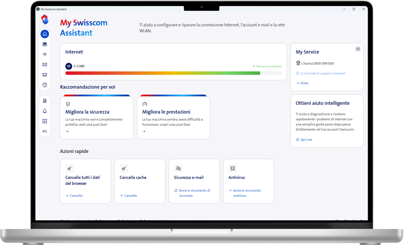Screen dimensions: 404x245
Task: Open the arrow on Migliora le prestazioni card
Action: coord(144,132)
